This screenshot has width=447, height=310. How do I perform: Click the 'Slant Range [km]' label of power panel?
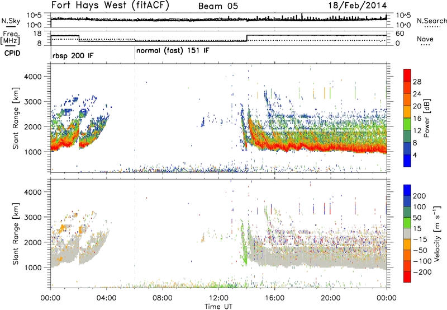click(x=16, y=118)
